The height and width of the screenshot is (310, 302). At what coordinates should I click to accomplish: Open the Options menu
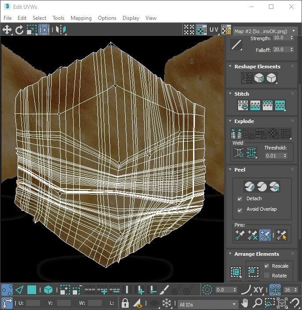point(107,18)
